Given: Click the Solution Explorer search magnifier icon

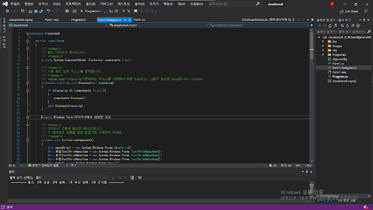Looking at the screenshot, I should pyautogui.click(x=369, y=32).
